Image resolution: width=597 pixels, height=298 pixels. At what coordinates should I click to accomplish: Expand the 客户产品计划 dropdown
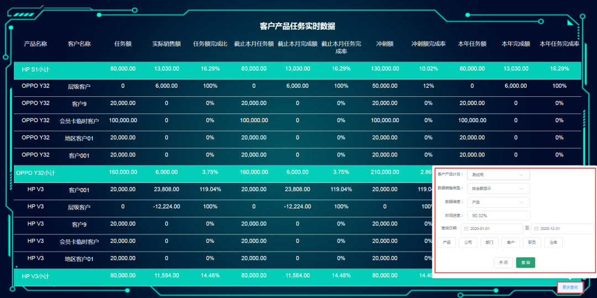coord(498,175)
